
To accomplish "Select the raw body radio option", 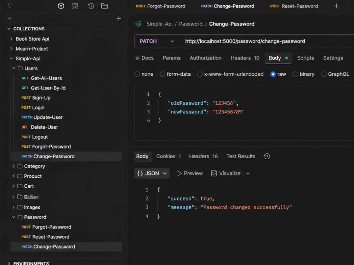I will (x=273, y=74).
